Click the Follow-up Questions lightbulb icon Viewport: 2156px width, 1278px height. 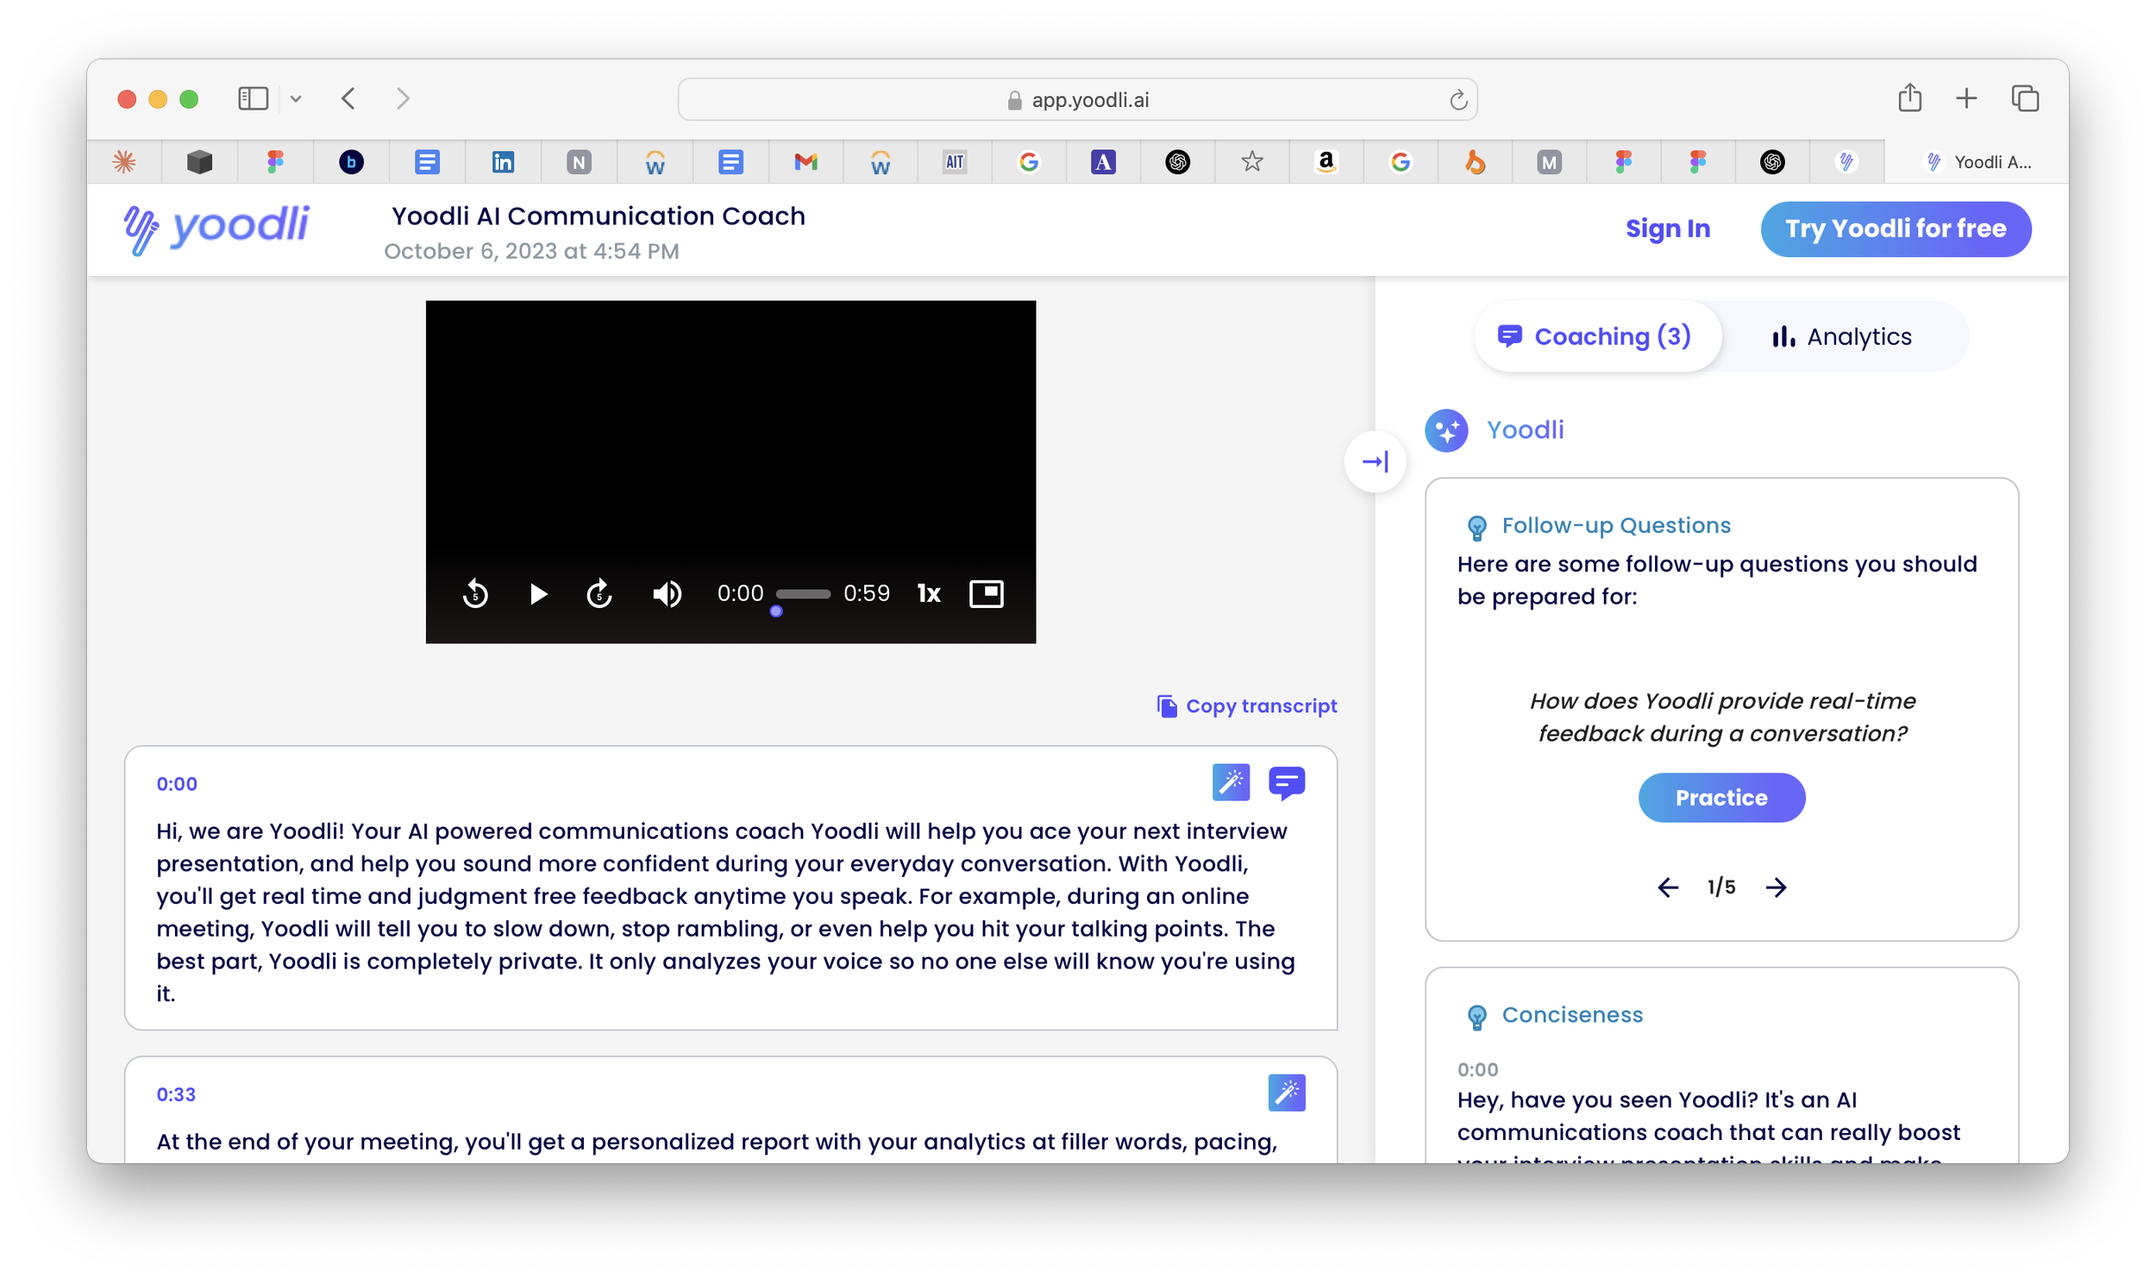point(1476,527)
